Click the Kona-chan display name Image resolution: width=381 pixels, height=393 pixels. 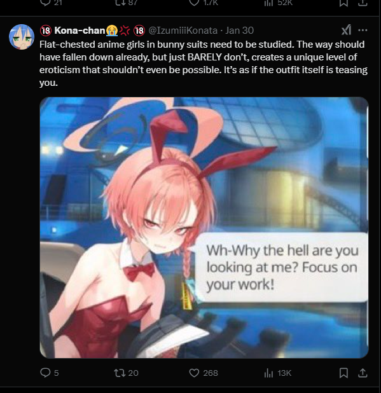[80, 31]
